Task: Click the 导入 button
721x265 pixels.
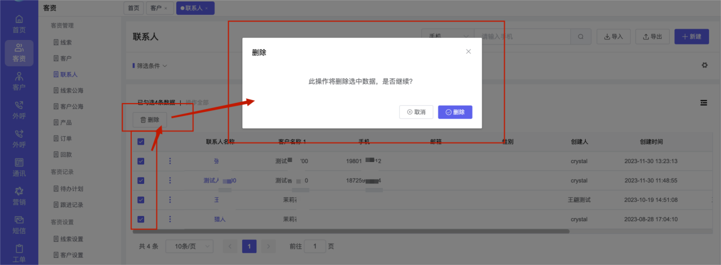Action: (x=613, y=37)
